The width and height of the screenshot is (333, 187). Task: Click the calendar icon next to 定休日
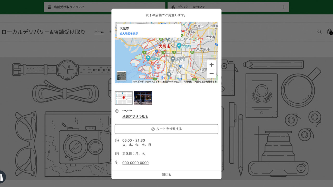click(117, 153)
